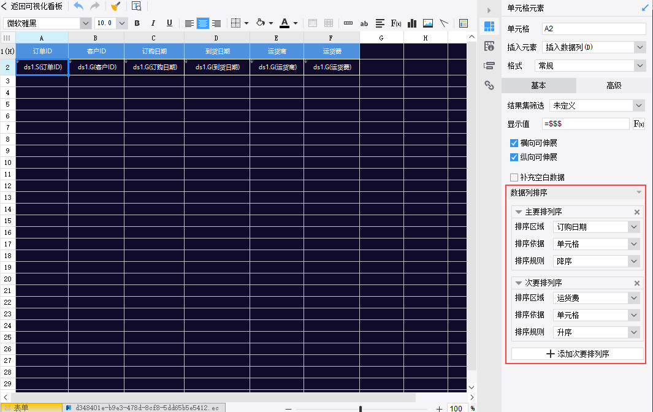Viewport: 653px width, 412px height.
Task: Enable 补充空白数据 checkbox
Action: (x=514, y=177)
